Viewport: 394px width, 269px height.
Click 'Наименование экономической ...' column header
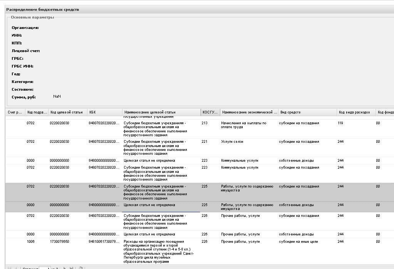click(x=249, y=112)
